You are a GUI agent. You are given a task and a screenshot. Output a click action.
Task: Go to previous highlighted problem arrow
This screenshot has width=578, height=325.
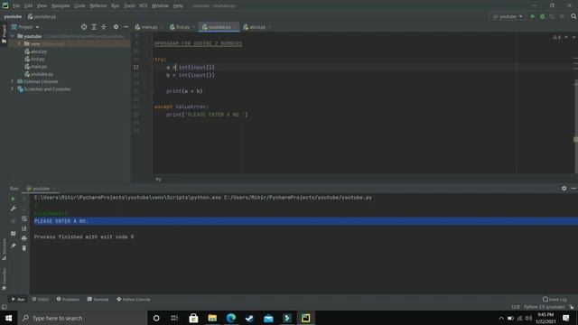[566, 37]
